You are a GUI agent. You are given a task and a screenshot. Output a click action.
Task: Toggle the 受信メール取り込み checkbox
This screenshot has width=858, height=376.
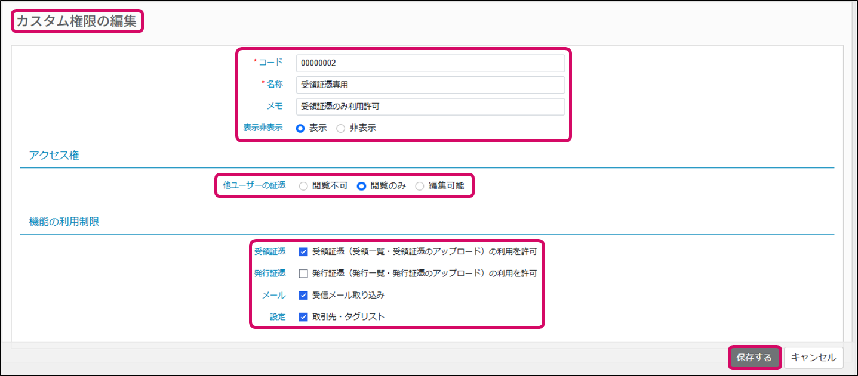(303, 295)
